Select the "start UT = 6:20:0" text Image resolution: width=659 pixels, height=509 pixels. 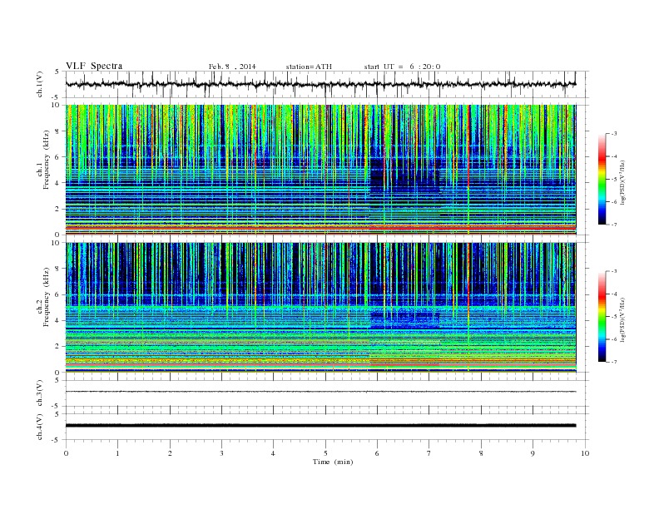point(402,67)
